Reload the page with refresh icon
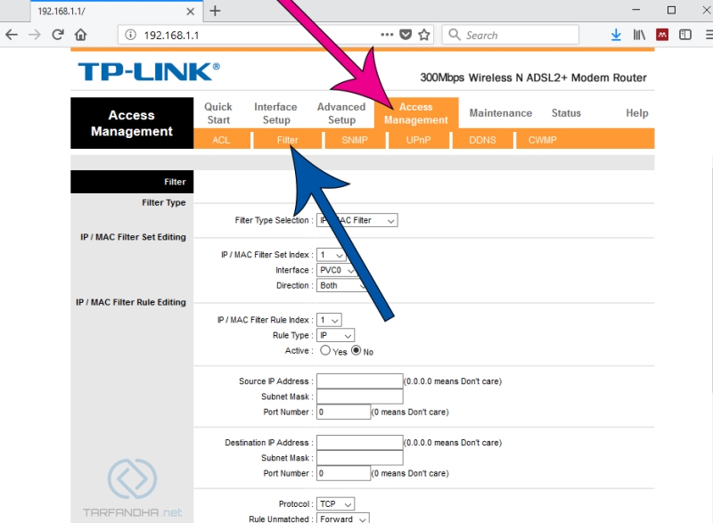Image resolution: width=713 pixels, height=523 pixels. 58,35
